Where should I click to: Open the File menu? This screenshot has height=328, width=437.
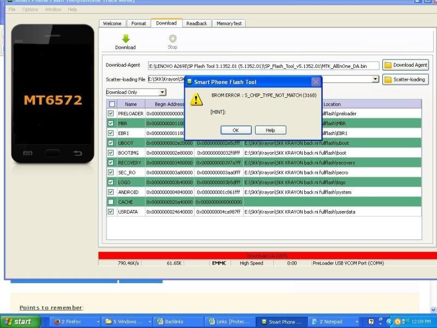tap(12, 9)
